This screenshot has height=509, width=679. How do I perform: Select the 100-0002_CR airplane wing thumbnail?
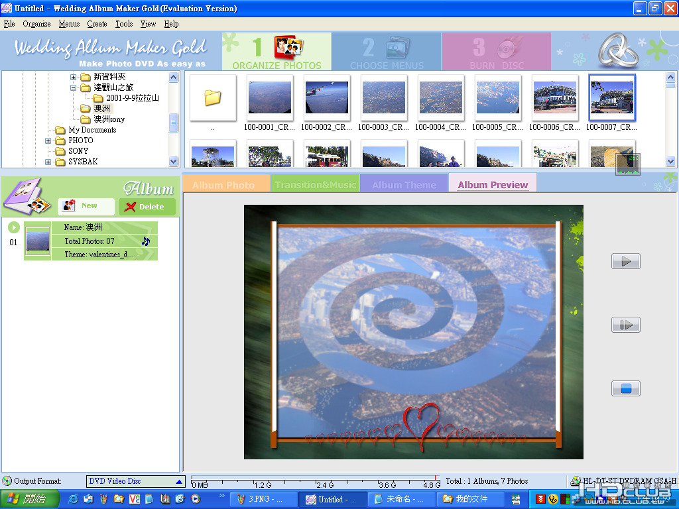[326, 98]
